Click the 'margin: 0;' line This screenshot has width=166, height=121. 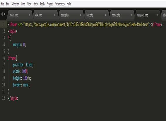(19, 45)
